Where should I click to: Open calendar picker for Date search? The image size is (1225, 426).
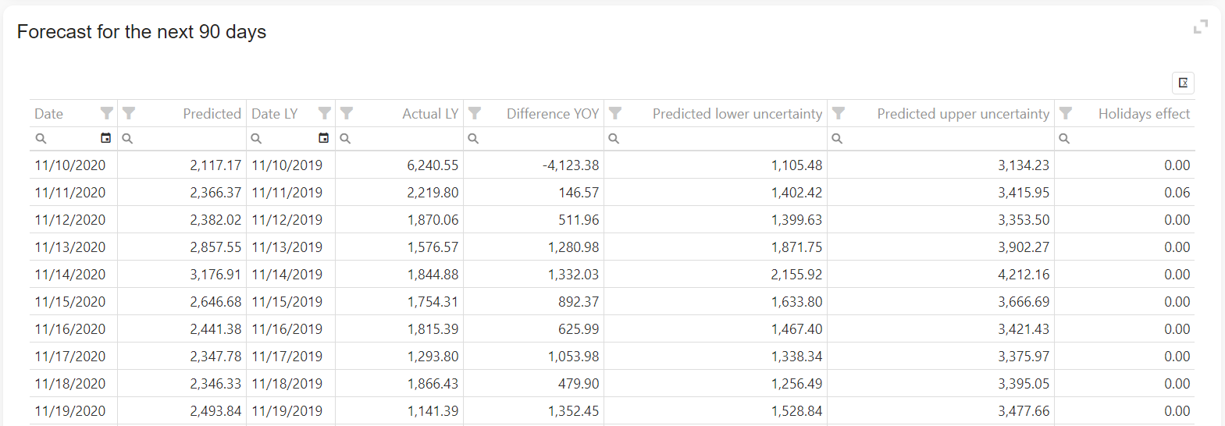(106, 138)
